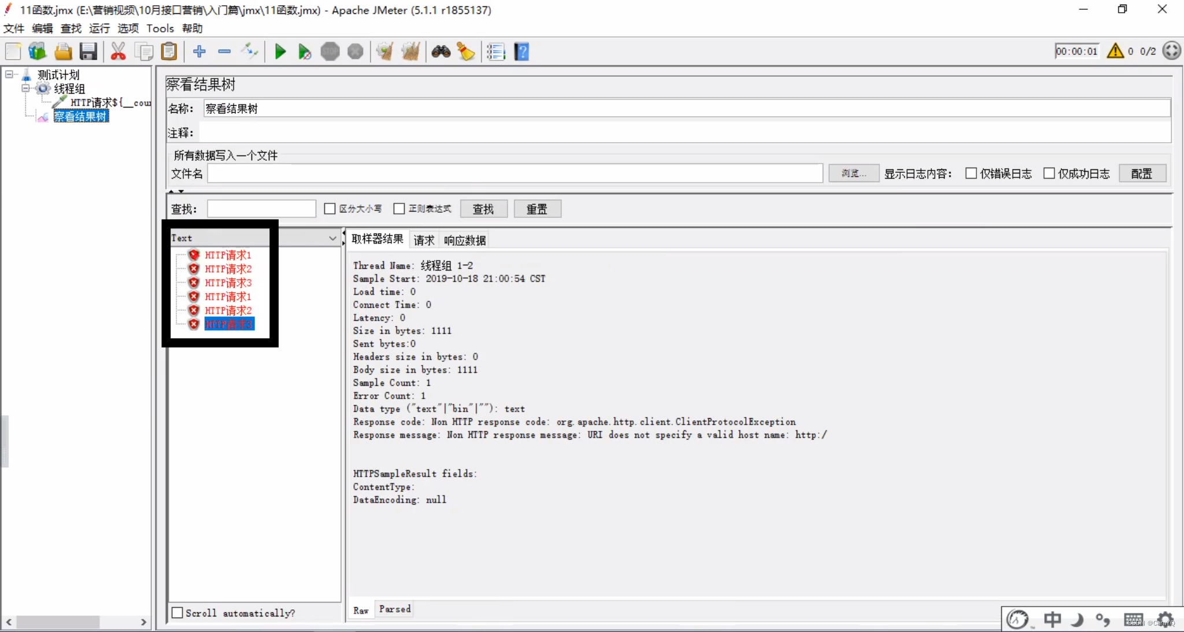This screenshot has height=632, width=1184.
Task: Save the test plan with the floppy icon
Action: pos(88,51)
